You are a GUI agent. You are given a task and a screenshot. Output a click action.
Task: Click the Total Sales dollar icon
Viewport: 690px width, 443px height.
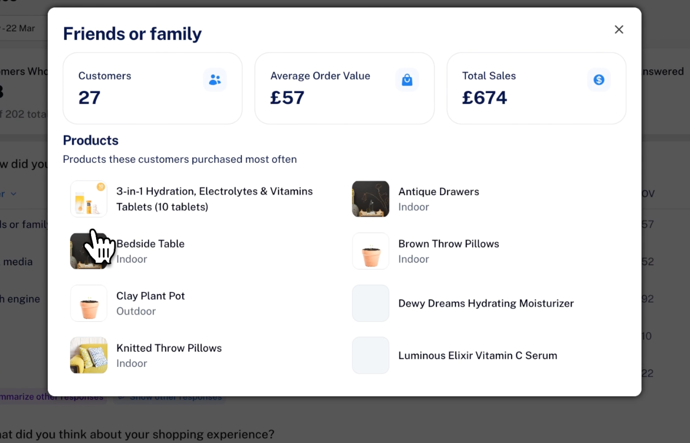598,80
